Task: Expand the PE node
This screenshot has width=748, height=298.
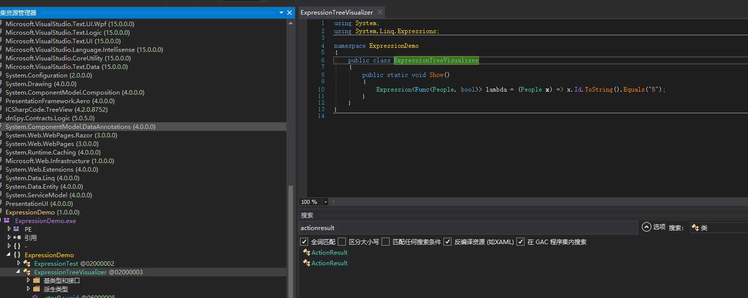Action: tap(9, 229)
